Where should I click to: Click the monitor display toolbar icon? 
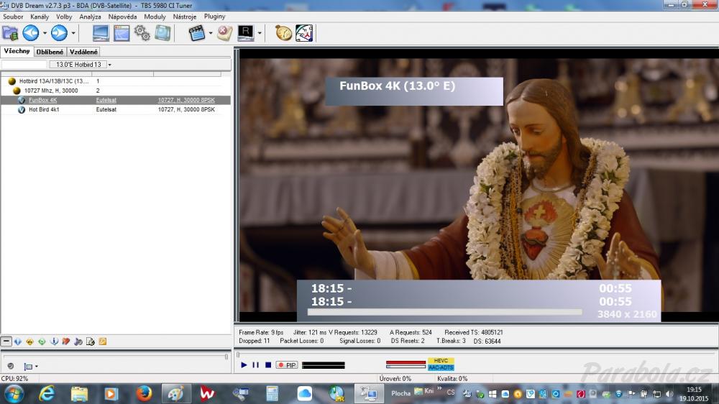[x=101, y=33]
